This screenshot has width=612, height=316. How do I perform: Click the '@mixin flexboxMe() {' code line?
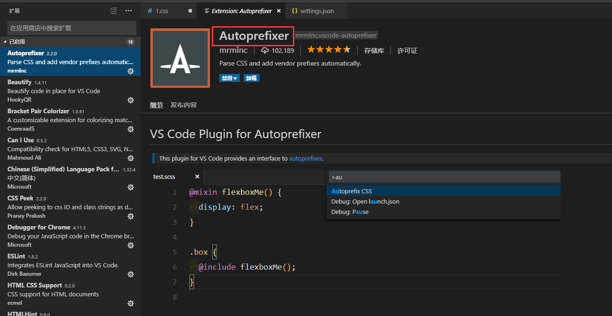click(x=235, y=192)
